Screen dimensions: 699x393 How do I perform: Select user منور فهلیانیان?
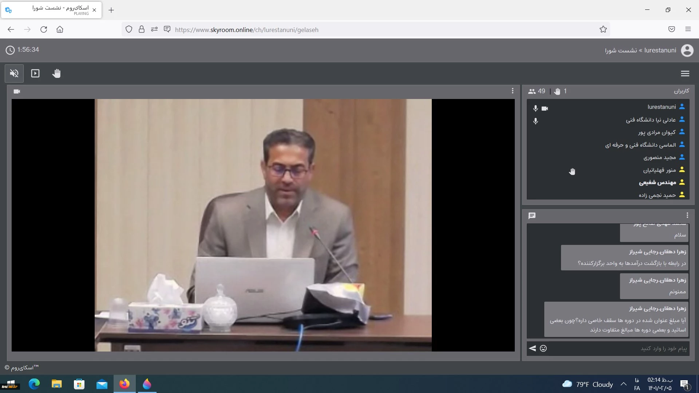tap(608, 170)
